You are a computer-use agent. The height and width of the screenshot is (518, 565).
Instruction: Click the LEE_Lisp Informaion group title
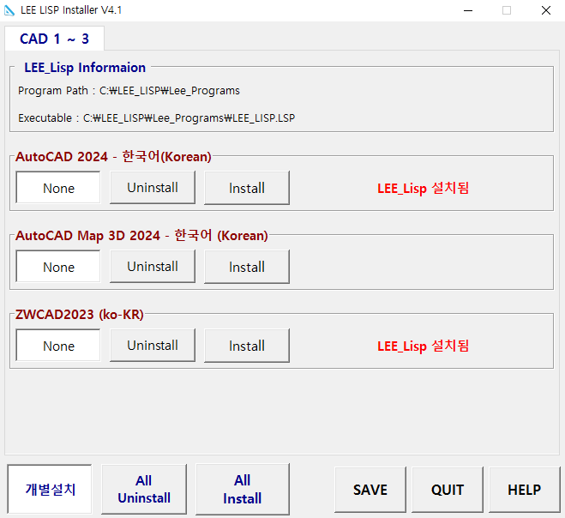[x=85, y=68]
